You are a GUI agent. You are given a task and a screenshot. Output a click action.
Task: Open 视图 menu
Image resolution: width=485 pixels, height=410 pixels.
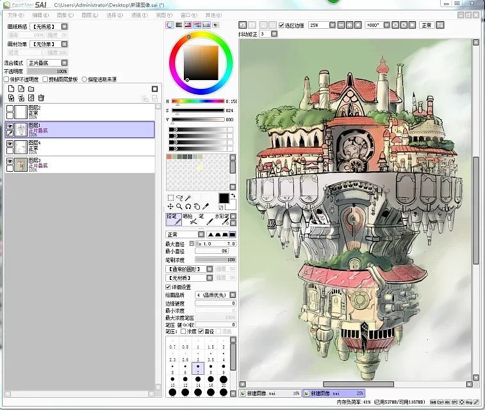164,15
